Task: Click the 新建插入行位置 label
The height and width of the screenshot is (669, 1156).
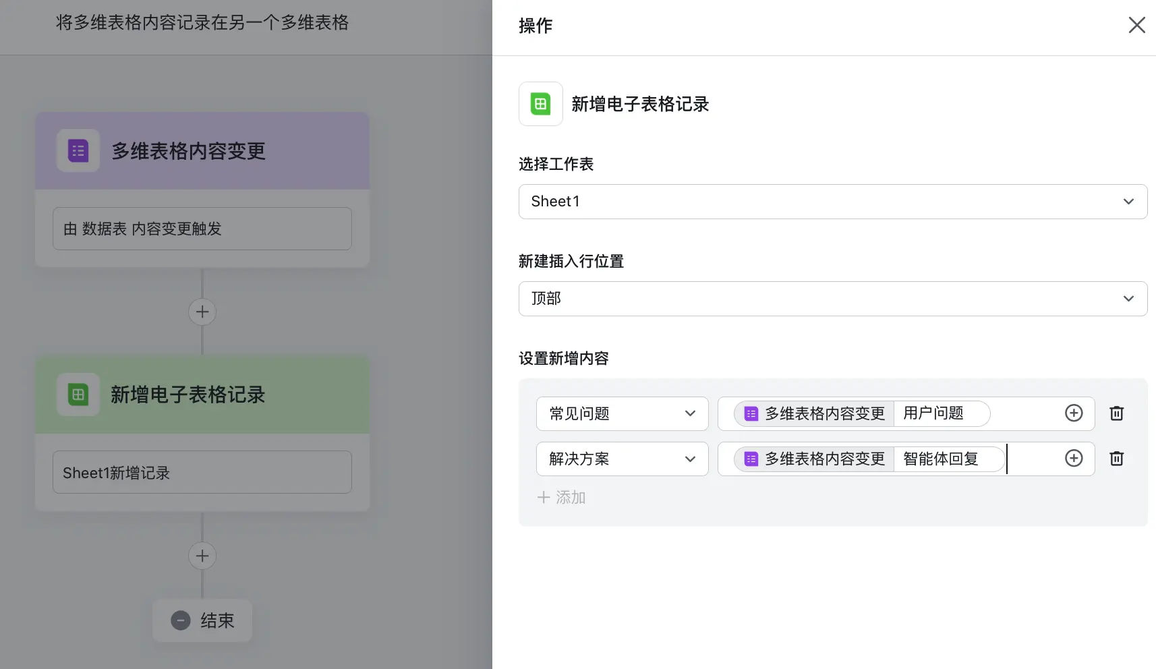Action: pyautogui.click(x=571, y=261)
